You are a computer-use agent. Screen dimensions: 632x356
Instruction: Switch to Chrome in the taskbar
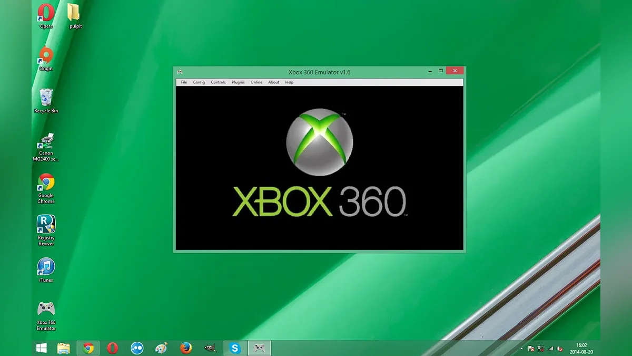point(88,348)
